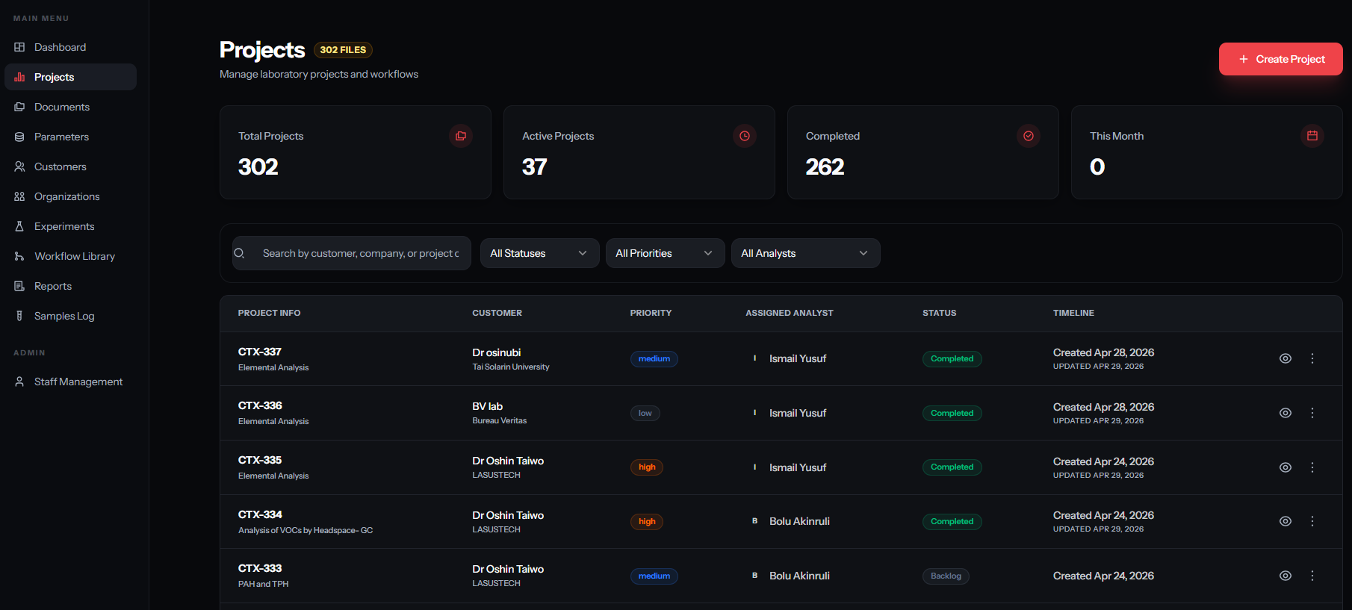Open three-dot options for CTX-333
The image size is (1352, 610).
[x=1312, y=576]
